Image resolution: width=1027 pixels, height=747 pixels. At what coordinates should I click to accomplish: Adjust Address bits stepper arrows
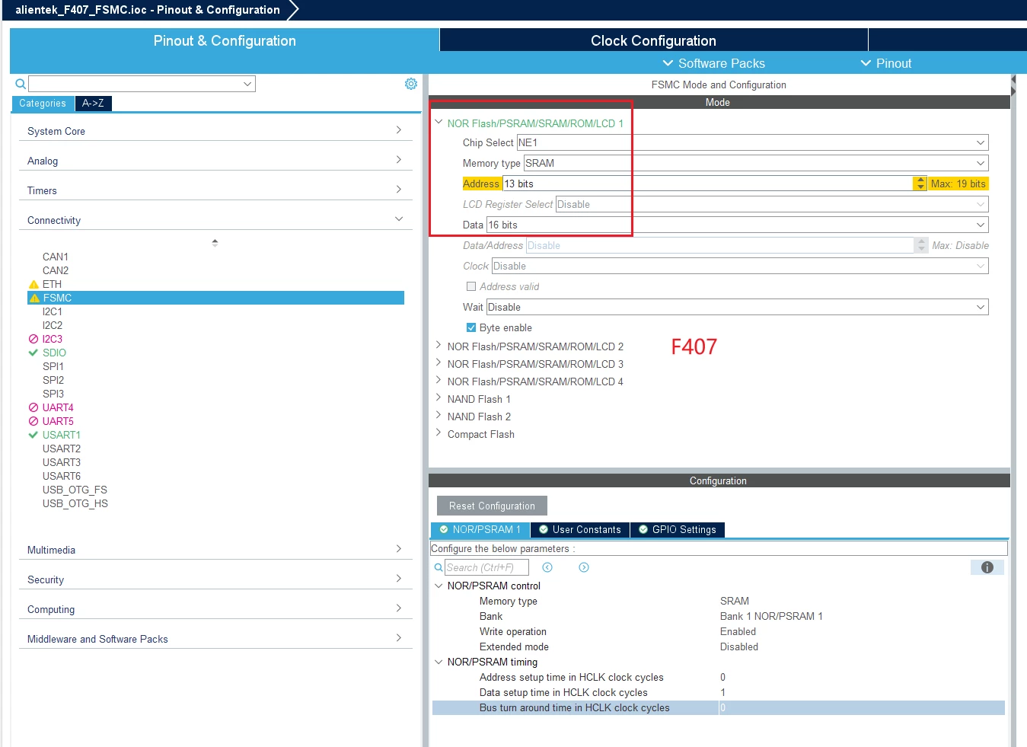pos(920,184)
